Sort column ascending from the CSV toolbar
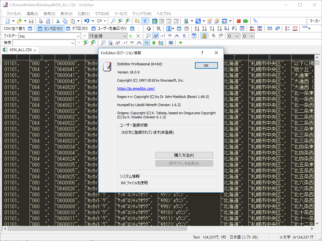Image resolution: width=322 pixels, height=241 pixels. [197, 28]
